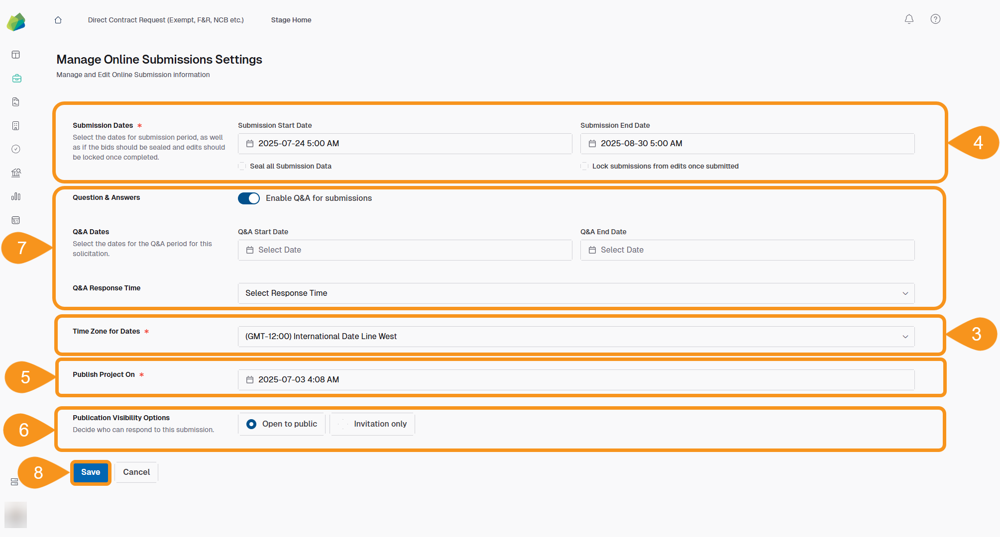1000x537 pixels.
Task: Check the Seal all Submission Data checkbox
Action: coord(241,166)
